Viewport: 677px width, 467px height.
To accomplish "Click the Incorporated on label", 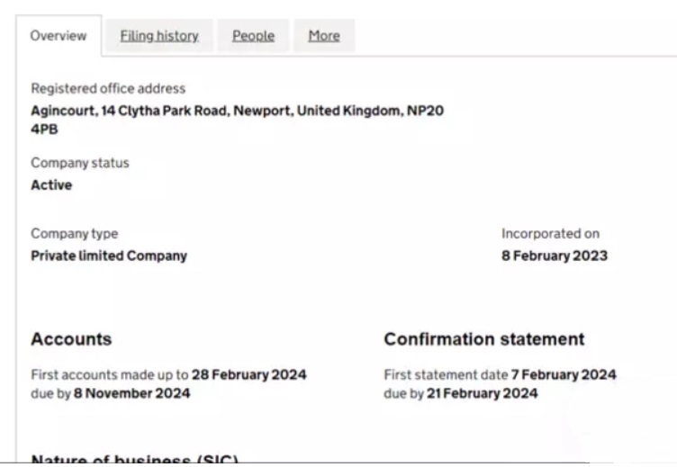I will click(550, 234).
